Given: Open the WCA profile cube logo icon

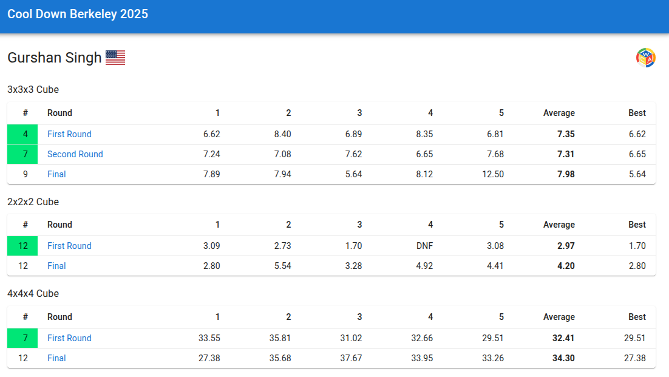Looking at the screenshot, I should (x=645, y=58).
